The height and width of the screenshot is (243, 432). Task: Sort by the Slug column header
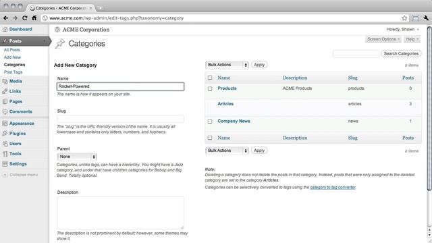[x=352, y=78]
